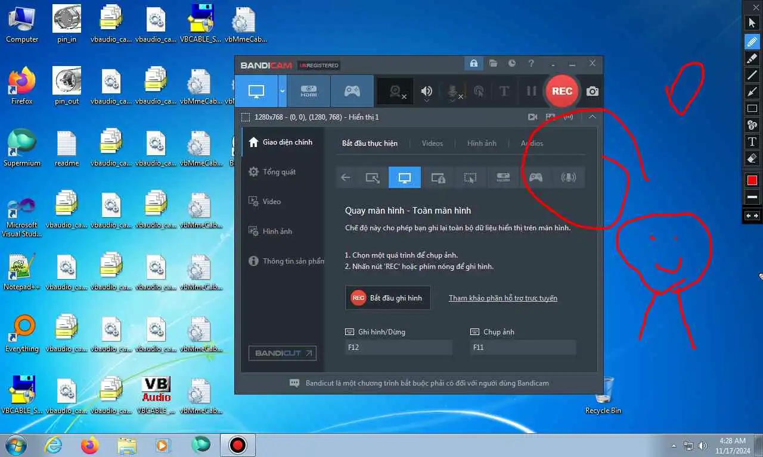Toggle text overlay T in Bandicam toolbar
Screen dimensions: 763x457
click(504, 91)
